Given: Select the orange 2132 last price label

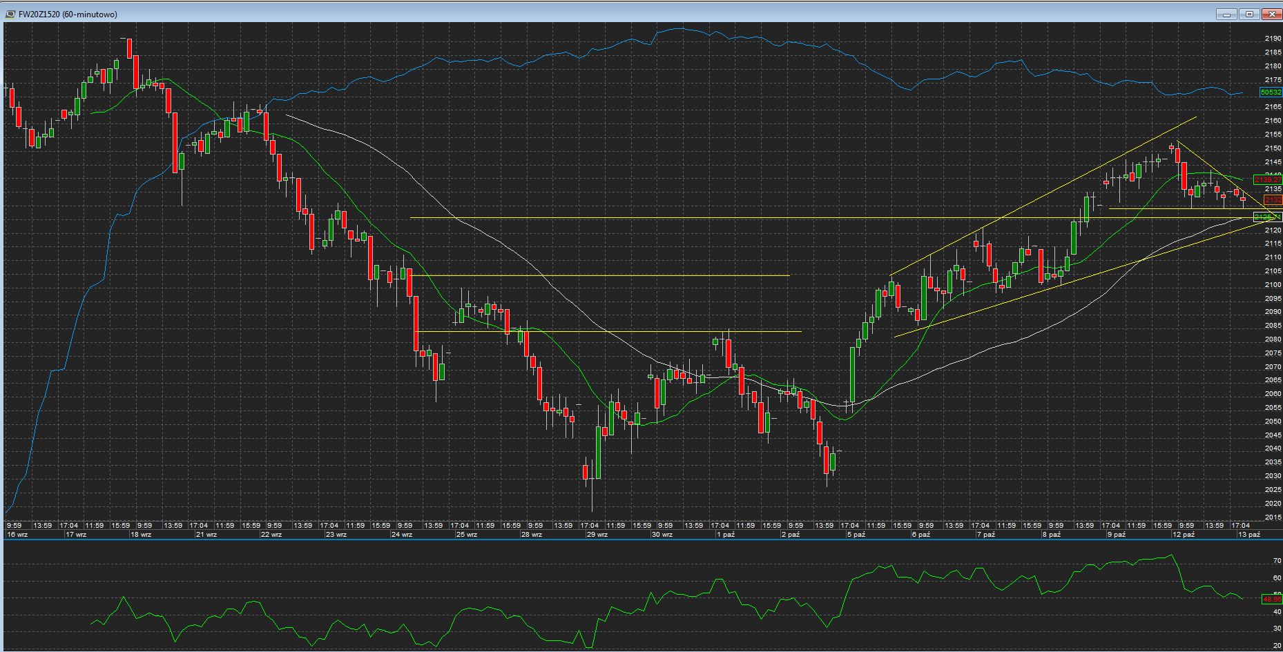Looking at the screenshot, I should (1272, 200).
